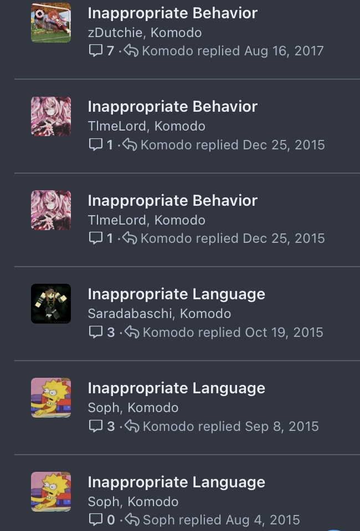Click the Komodo replied Oct 19, 2015 link

point(233,332)
